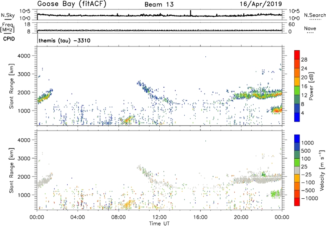Click the Velocity [m s-1] colorbar title

(x=322, y=170)
